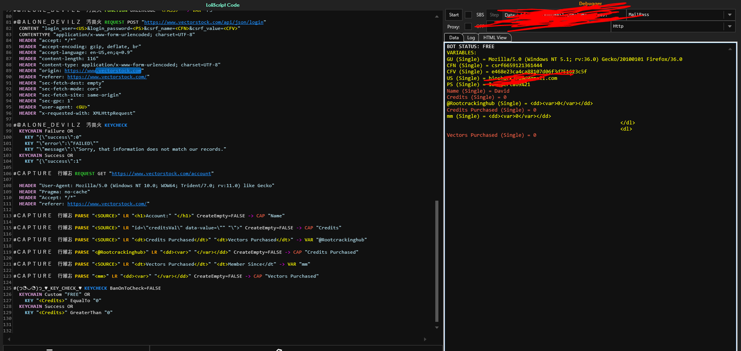Viewport: 741px width, 351px height.
Task: Click the Step button
Action: [494, 15]
